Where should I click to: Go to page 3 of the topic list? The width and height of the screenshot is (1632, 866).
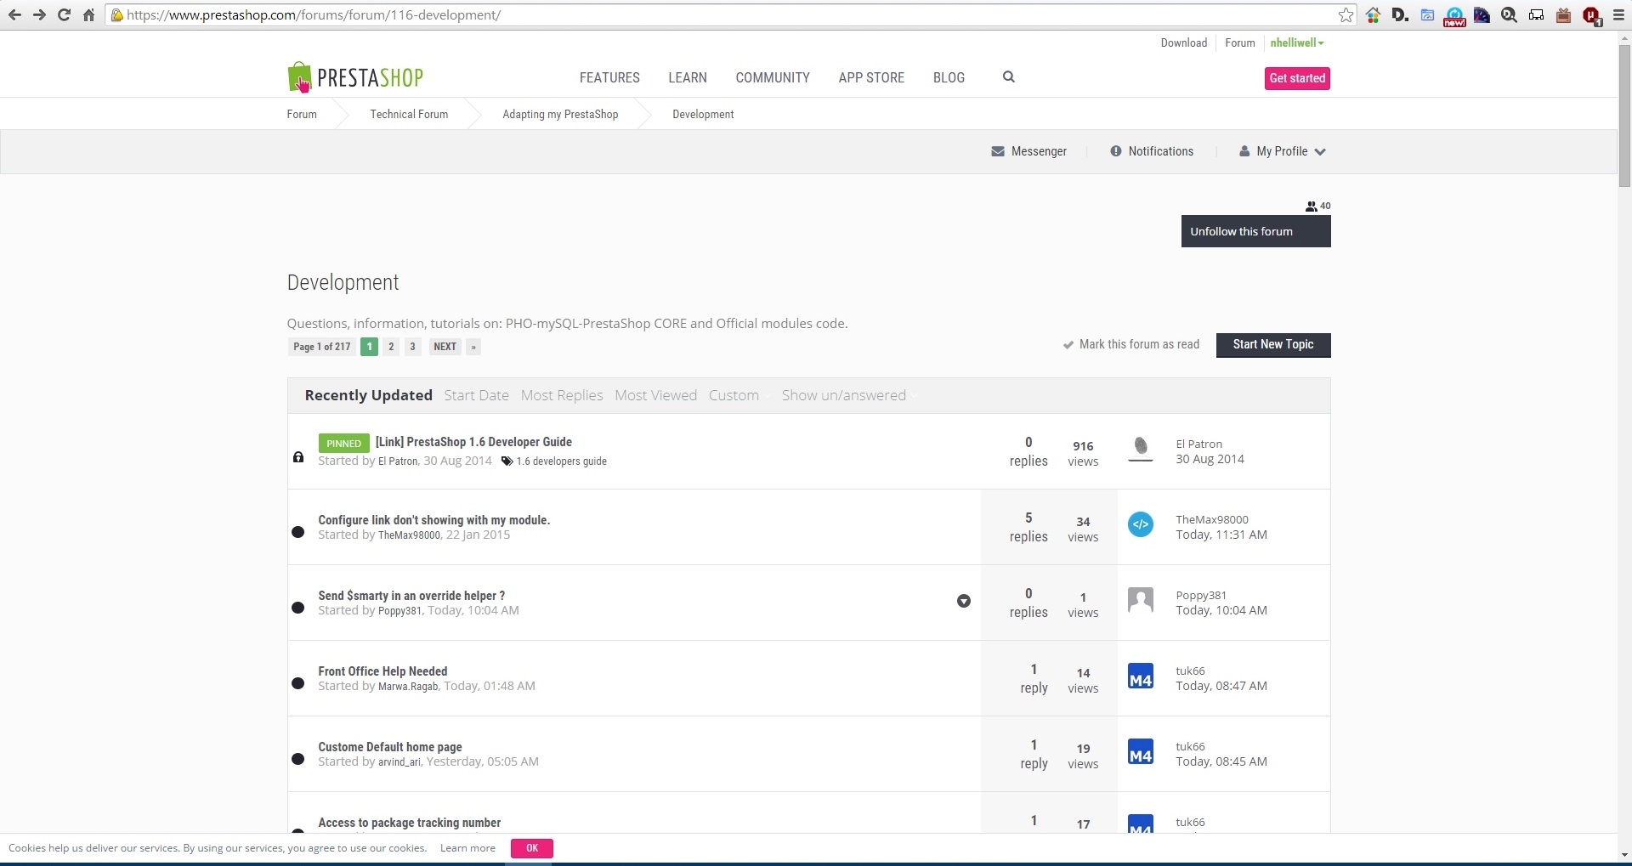(412, 347)
